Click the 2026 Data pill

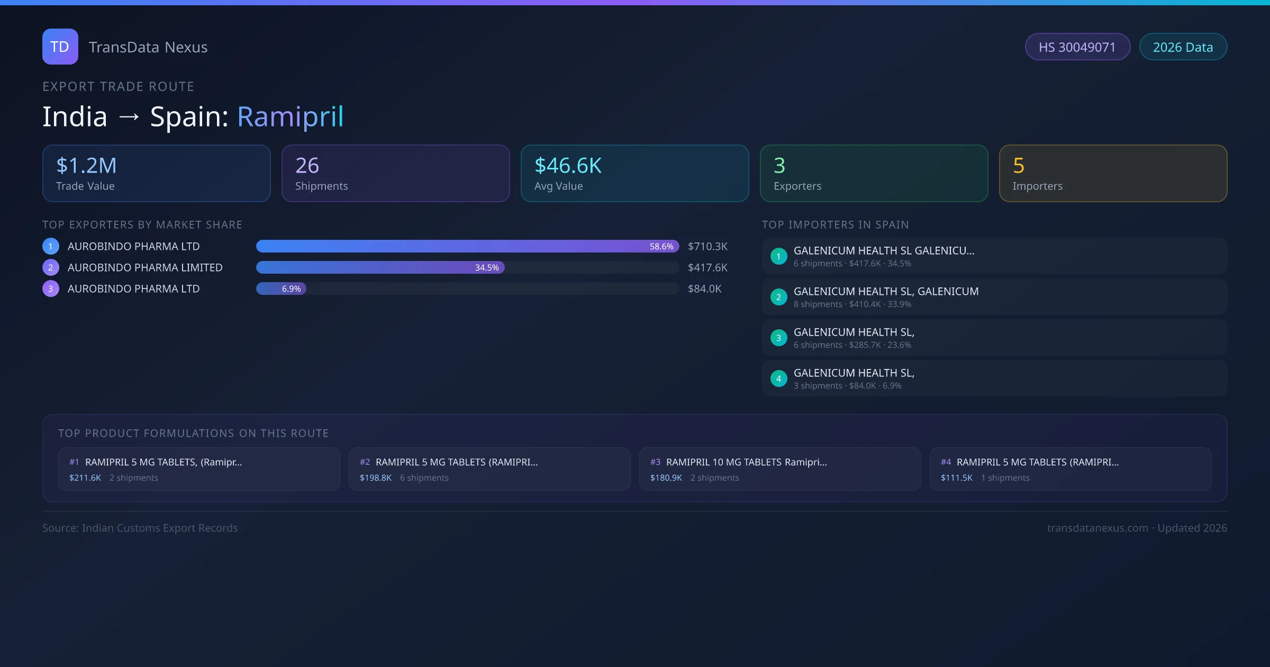[x=1183, y=47]
